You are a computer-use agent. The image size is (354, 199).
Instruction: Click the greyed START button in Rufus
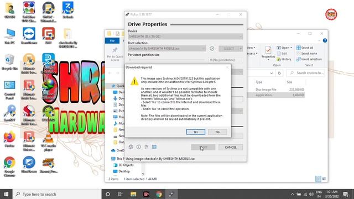click(203, 147)
